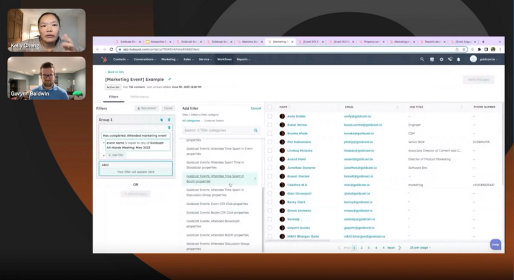Select the checkbox for Andy Dobbs

[x=270, y=116]
